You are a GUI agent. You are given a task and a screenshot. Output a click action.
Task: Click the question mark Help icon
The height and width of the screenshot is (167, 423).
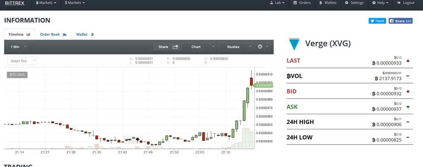click(374, 3)
